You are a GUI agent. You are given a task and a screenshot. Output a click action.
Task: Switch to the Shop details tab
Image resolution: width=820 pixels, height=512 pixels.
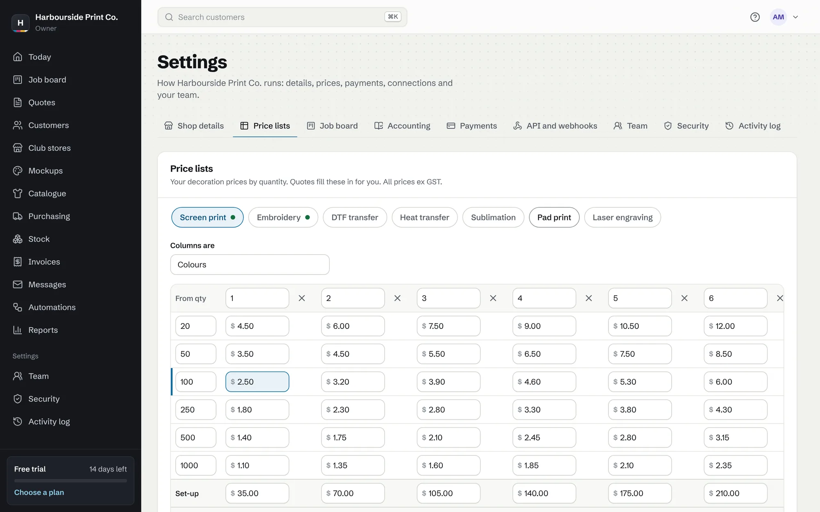click(x=194, y=126)
